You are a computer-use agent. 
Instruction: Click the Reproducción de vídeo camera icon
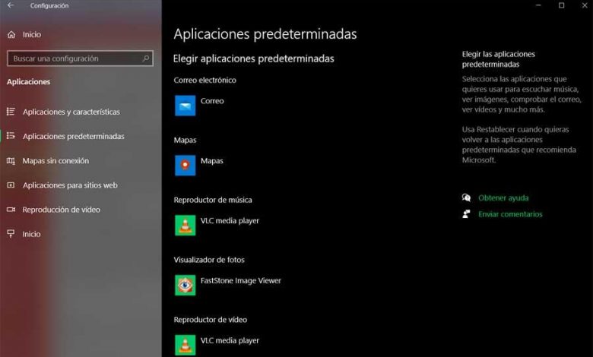point(11,210)
